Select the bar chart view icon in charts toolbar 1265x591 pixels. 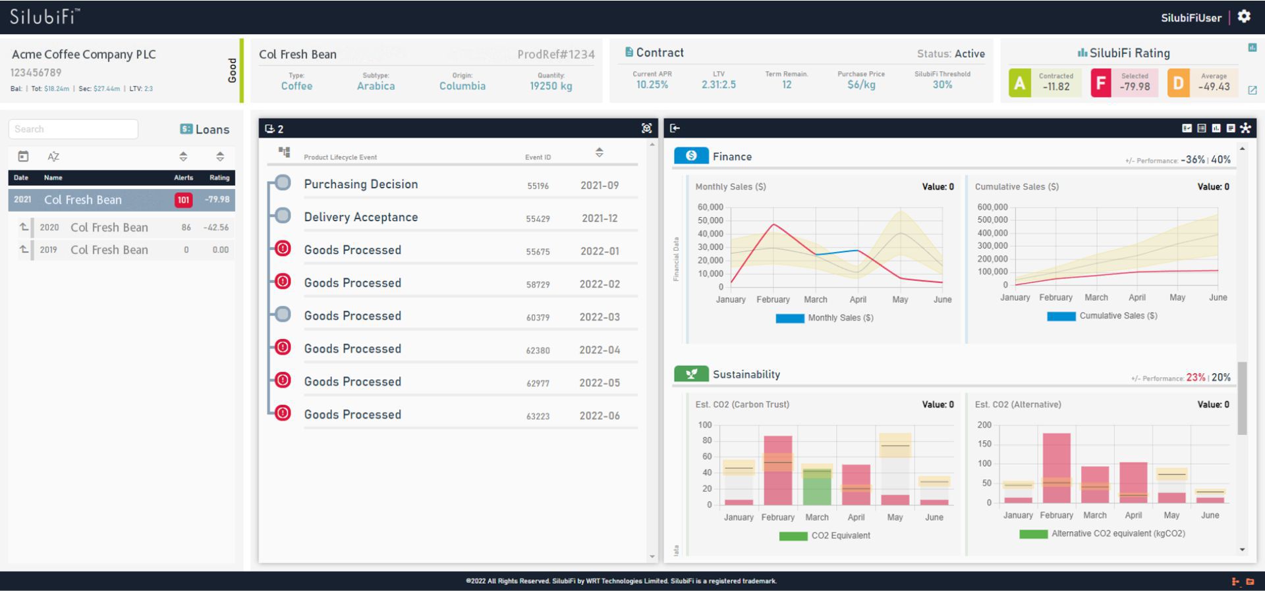(x=1216, y=128)
